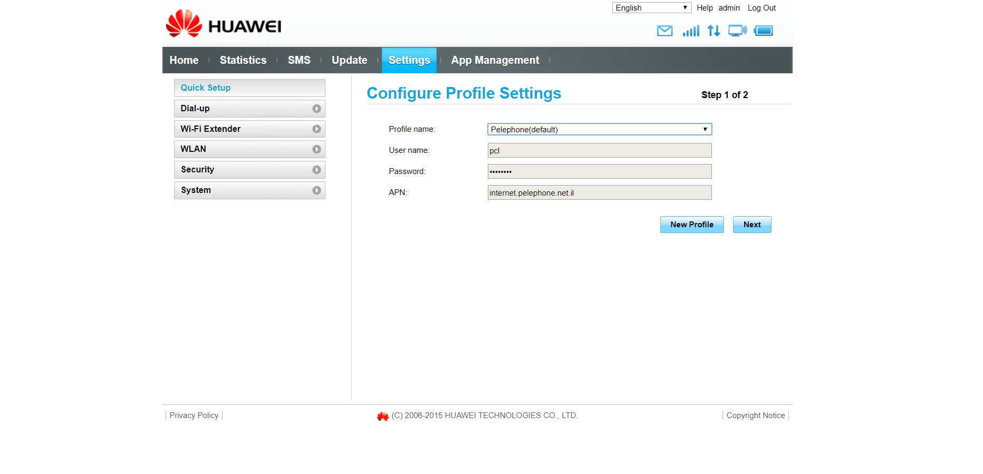This screenshot has height=474, width=983.
Task: Open the Wi-Fi Extender sidebar section
Action: click(x=249, y=129)
